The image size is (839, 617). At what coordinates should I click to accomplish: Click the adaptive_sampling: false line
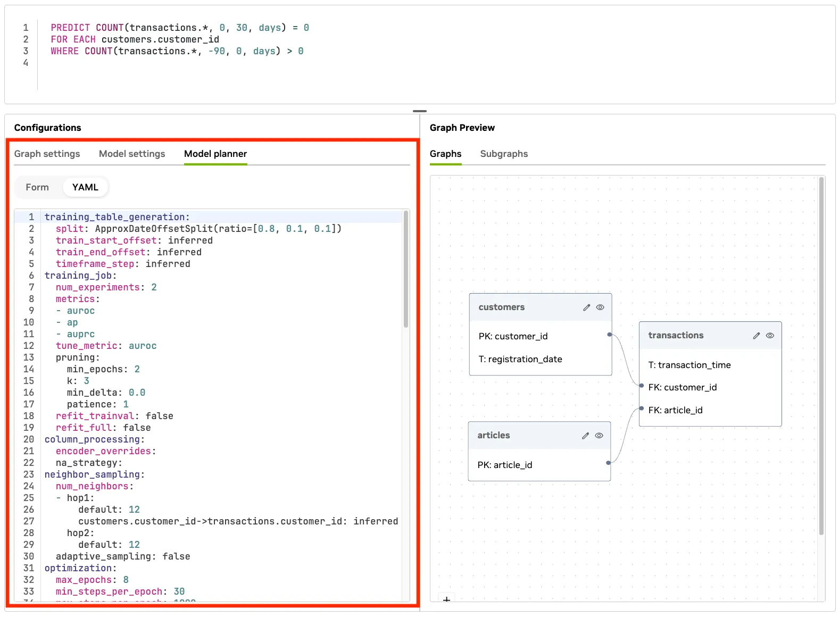(x=123, y=556)
